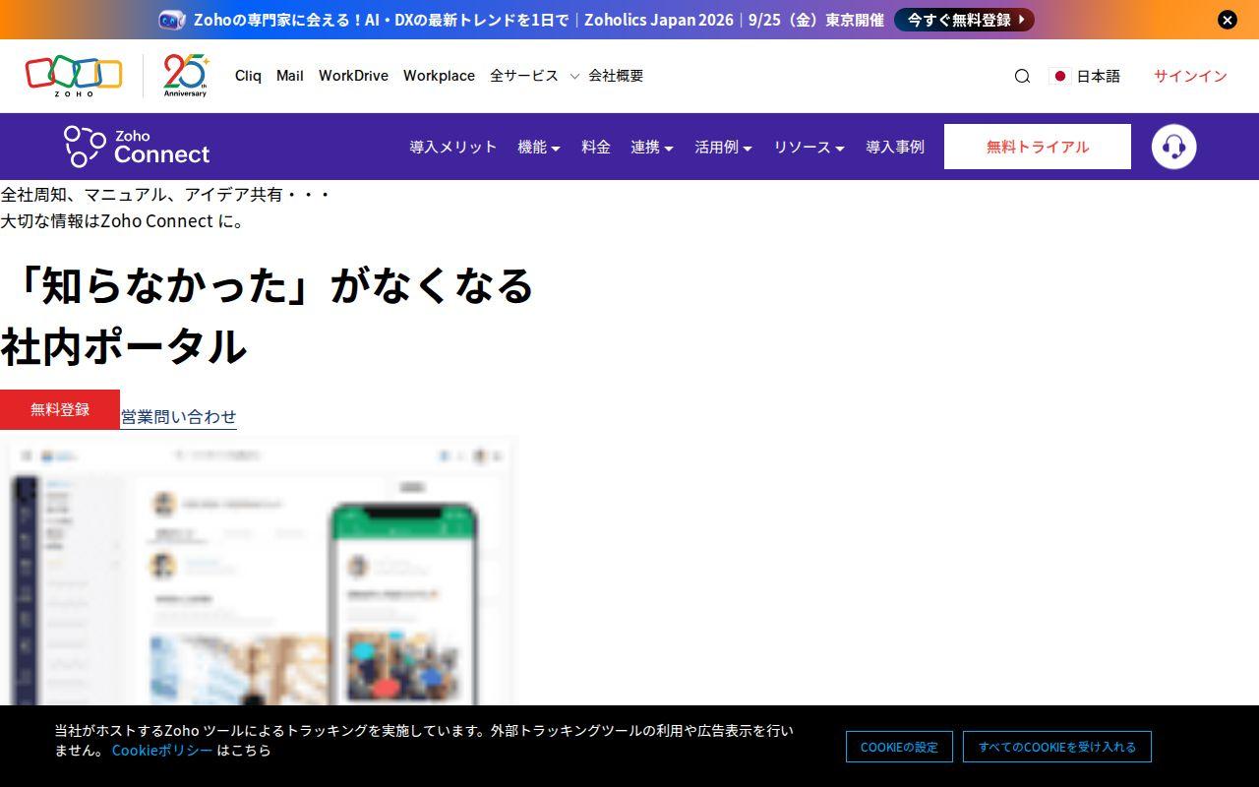The width and height of the screenshot is (1259, 787).
Task: Open 導入メリット menu item
Action: point(453,147)
